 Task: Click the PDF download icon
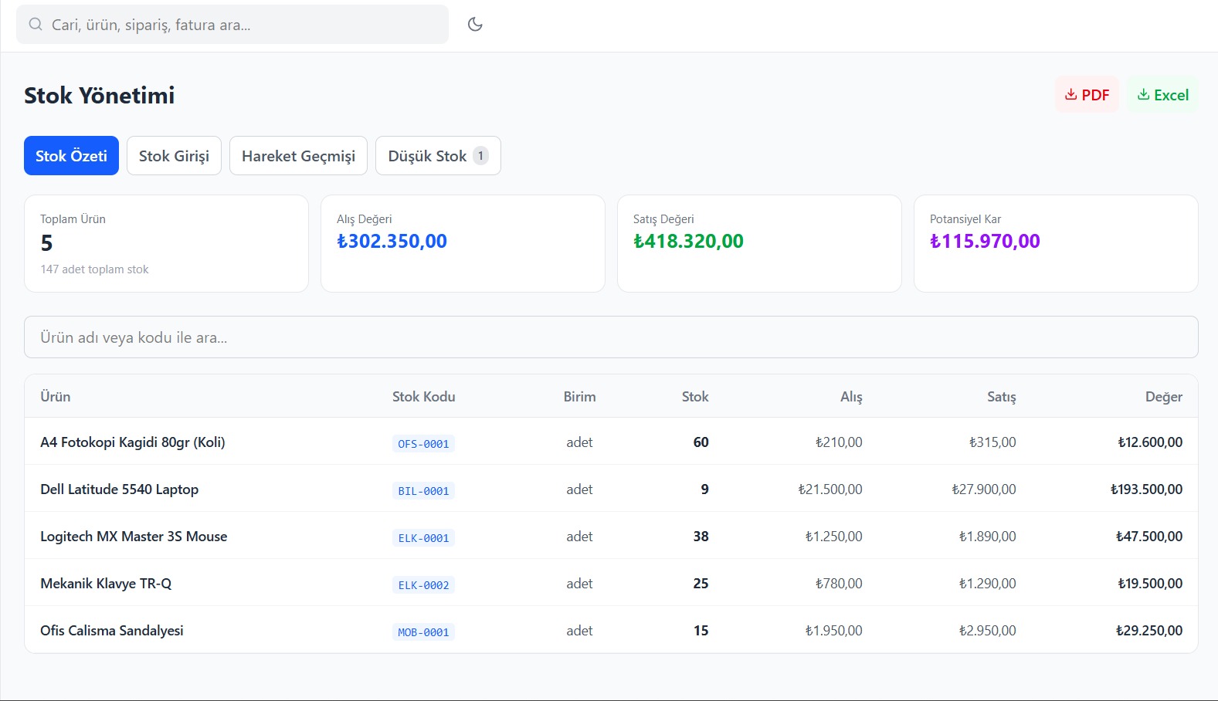click(x=1070, y=94)
